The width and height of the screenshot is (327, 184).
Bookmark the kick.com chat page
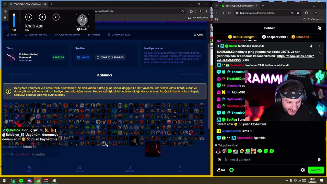point(298,13)
